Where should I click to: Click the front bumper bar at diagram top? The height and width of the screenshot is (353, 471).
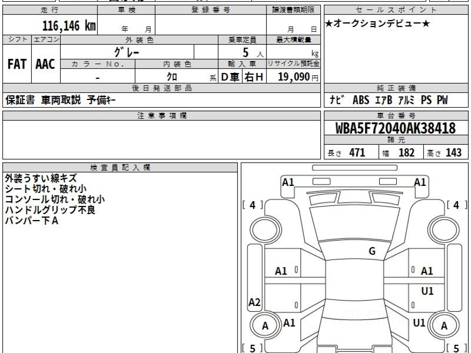[x=354, y=168]
